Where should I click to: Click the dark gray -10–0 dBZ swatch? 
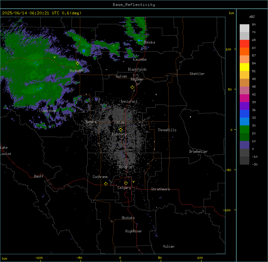point(244,153)
